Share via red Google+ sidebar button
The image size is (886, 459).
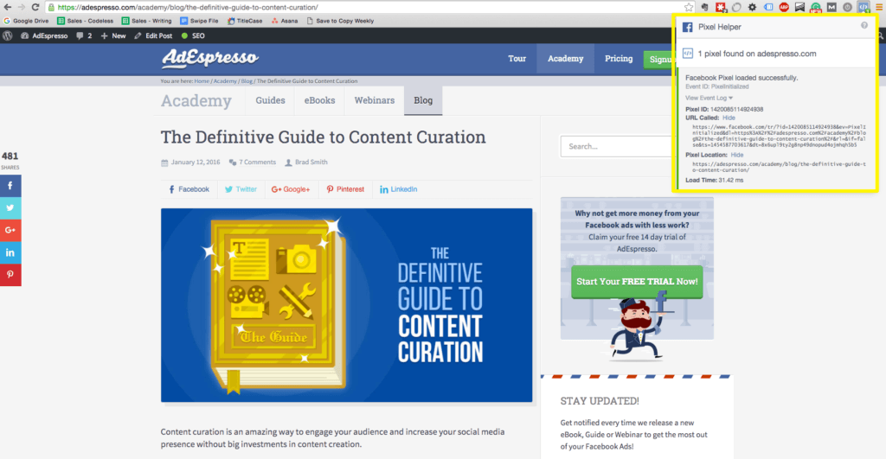click(x=10, y=230)
